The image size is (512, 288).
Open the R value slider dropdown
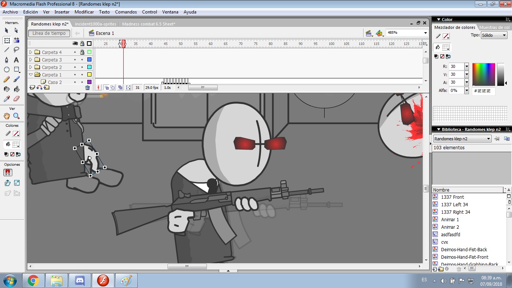[x=467, y=66]
